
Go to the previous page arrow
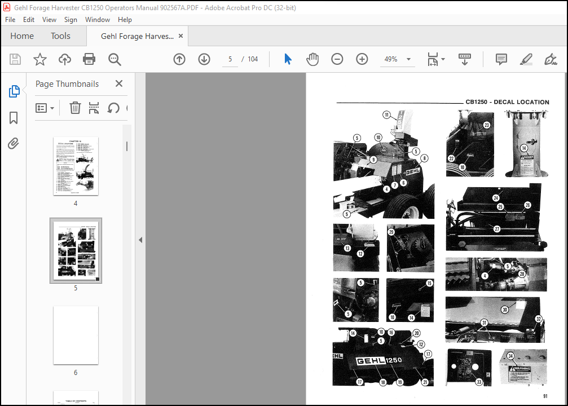point(179,59)
